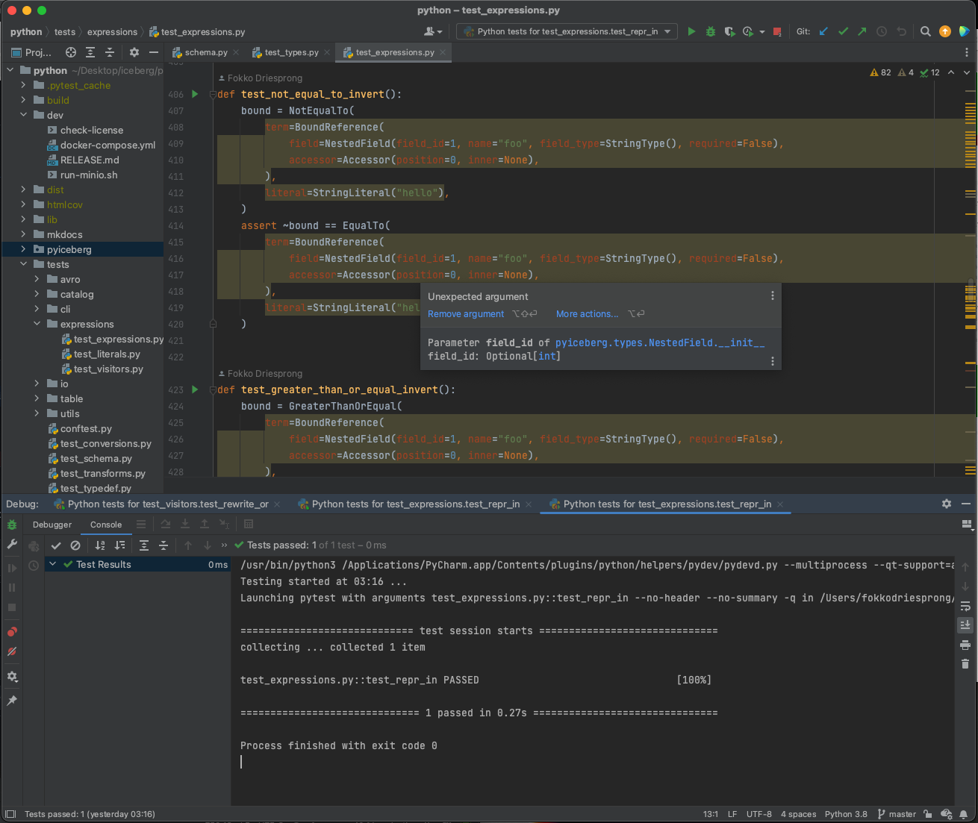Click the wrench icon in the Debug sidebar
Image resolution: width=978 pixels, height=823 pixels.
coord(12,545)
